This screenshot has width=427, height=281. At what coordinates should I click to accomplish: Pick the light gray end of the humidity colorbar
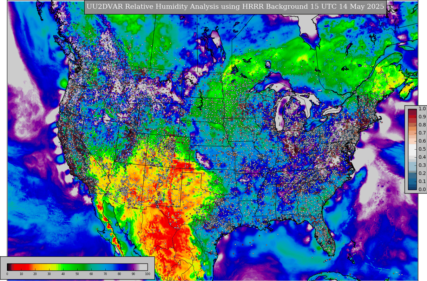coord(144,267)
